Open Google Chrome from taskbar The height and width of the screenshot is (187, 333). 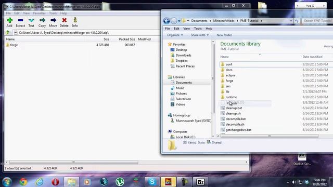click(x=23, y=182)
